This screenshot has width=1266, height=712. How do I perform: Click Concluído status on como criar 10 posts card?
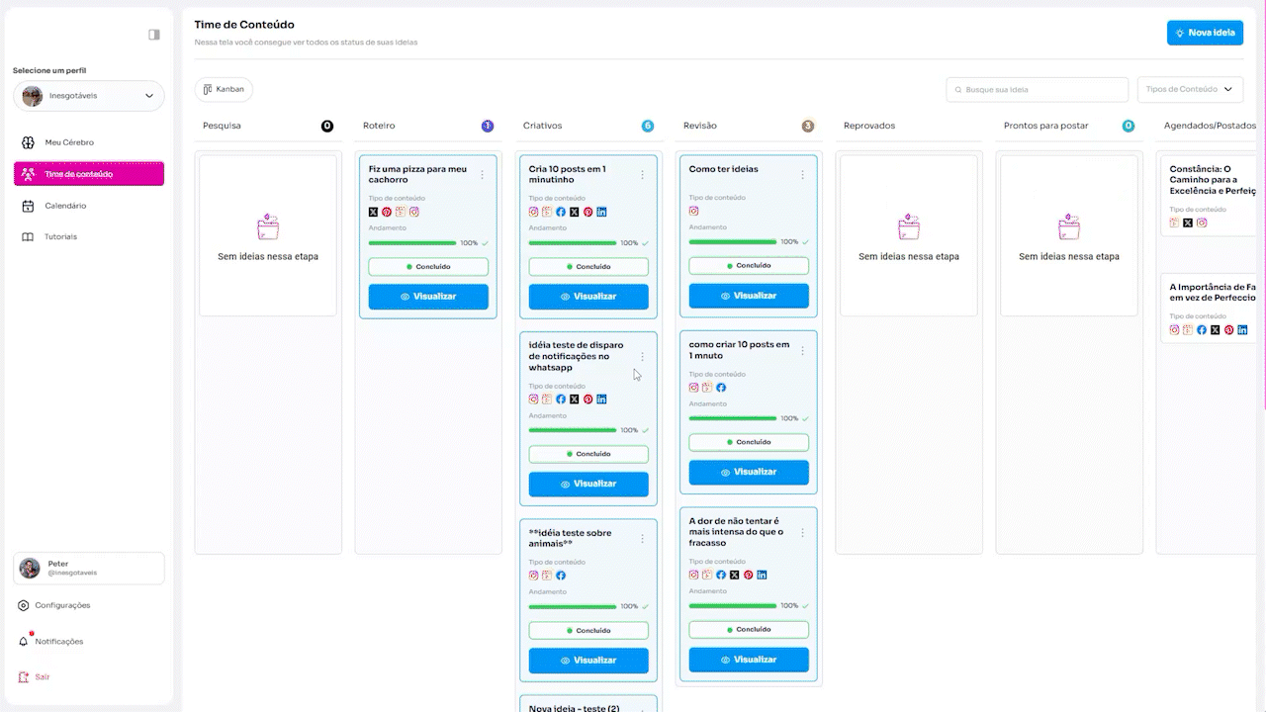749,442
